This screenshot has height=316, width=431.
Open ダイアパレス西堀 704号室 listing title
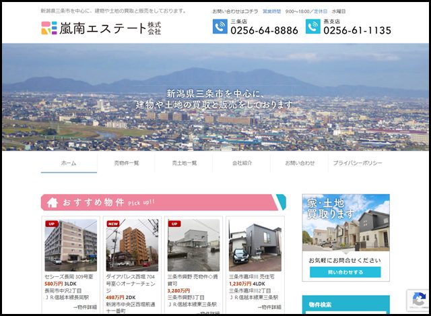pos(131,283)
